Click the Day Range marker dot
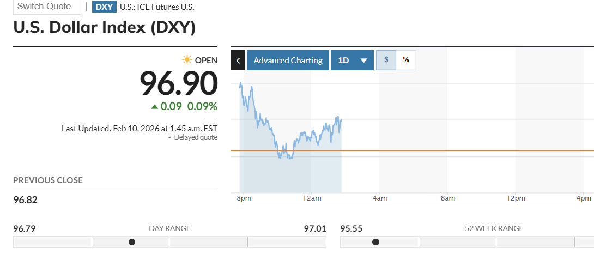 pos(132,242)
